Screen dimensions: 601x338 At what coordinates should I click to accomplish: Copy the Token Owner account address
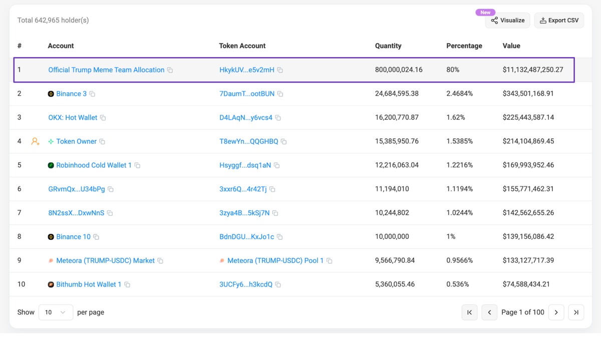point(102,142)
